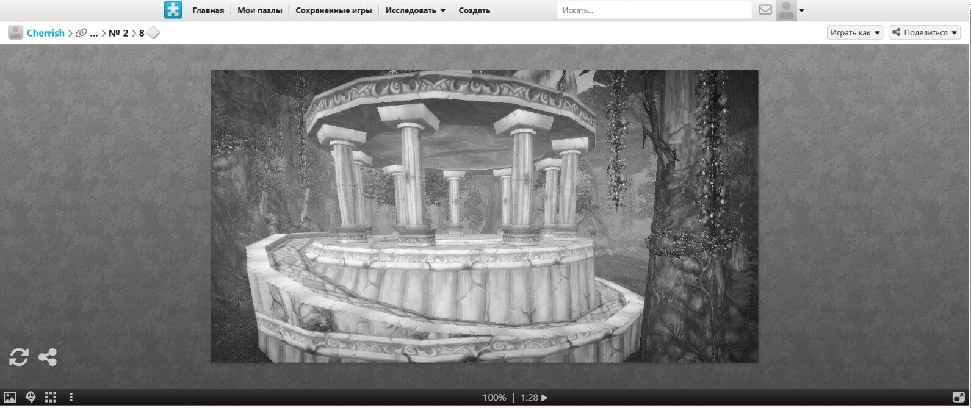Go to Главная page
The image size is (971, 408).
208,10
